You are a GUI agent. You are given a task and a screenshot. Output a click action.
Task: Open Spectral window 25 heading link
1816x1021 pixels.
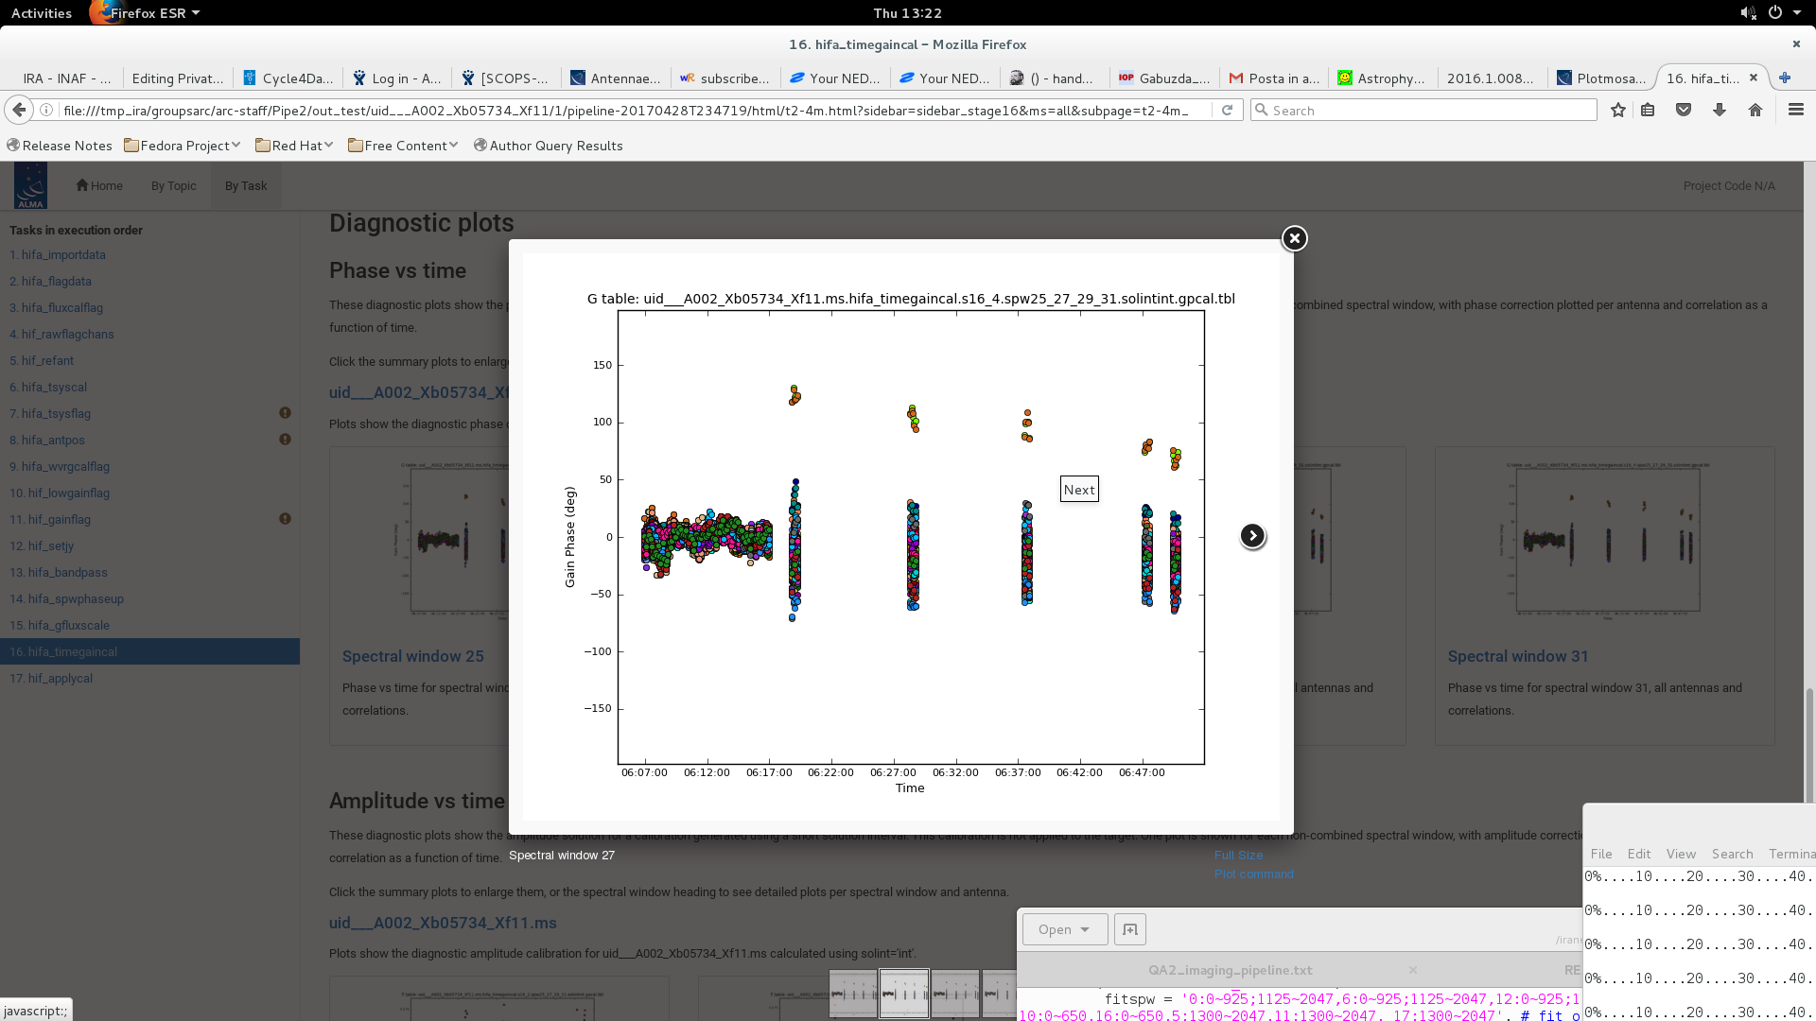click(x=412, y=656)
